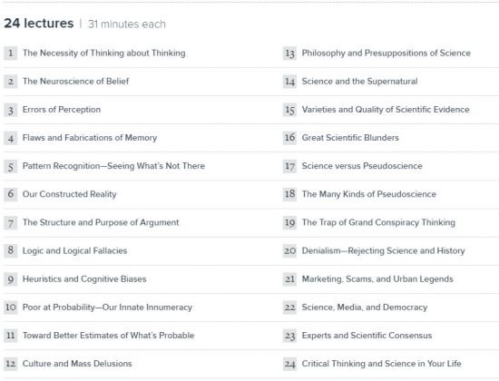Open The Trap of Grand Conspiracy Thinking
Viewport: 499px width, 381px height.
click(x=378, y=222)
